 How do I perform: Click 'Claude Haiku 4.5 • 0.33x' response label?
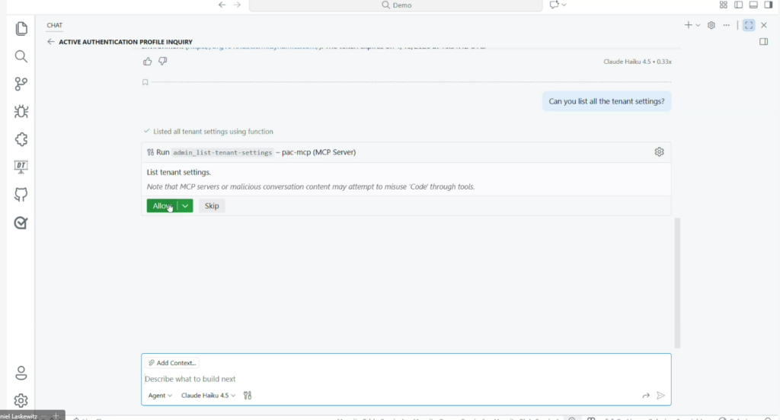[x=638, y=62]
